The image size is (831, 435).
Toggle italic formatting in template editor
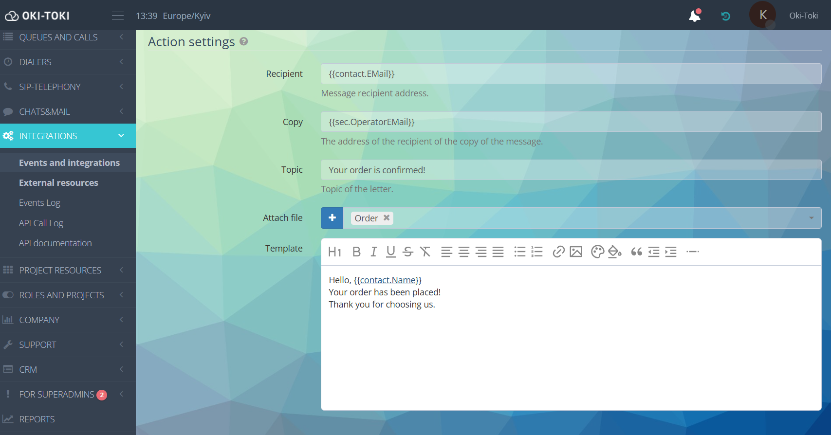pyautogui.click(x=373, y=252)
